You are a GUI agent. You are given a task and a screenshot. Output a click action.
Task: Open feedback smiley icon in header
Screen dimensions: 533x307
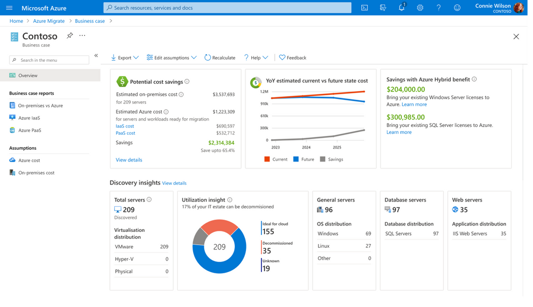[457, 8]
